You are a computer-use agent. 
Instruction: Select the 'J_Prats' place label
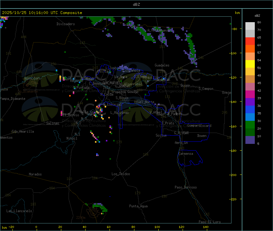(168, 123)
